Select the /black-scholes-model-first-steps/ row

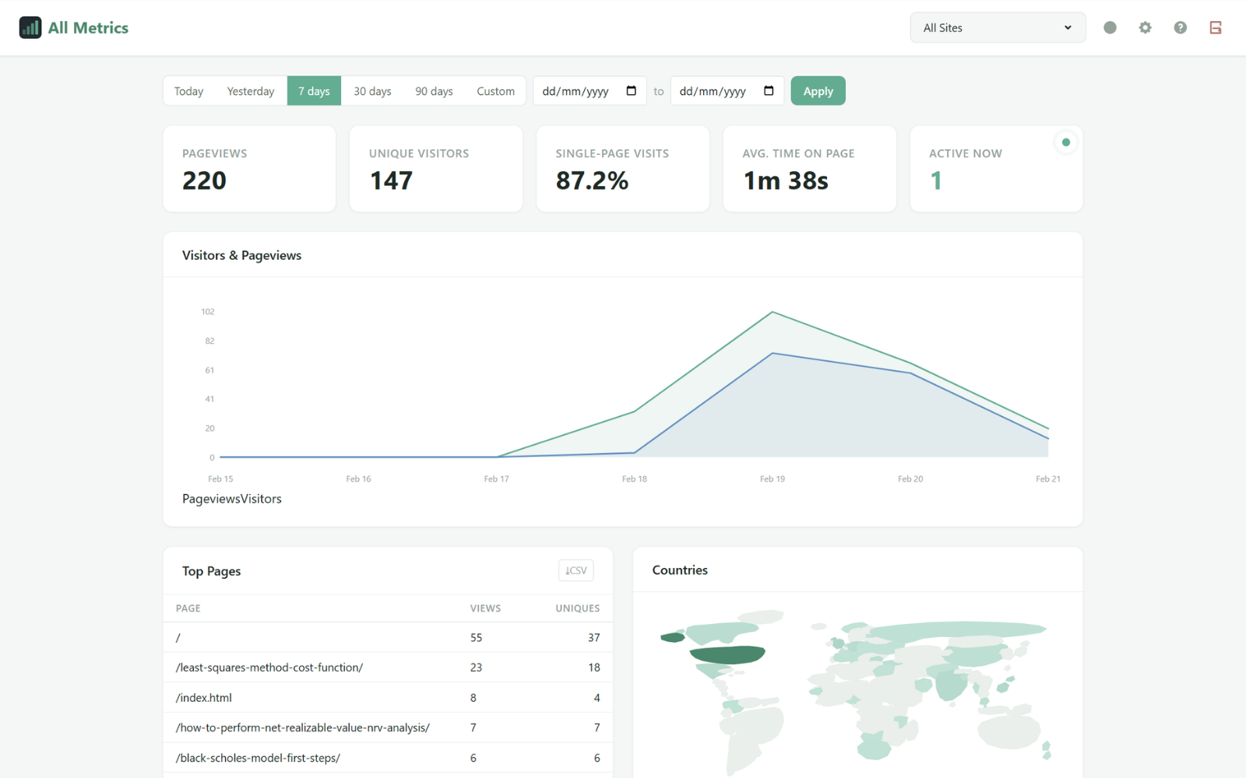[x=388, y=758]
